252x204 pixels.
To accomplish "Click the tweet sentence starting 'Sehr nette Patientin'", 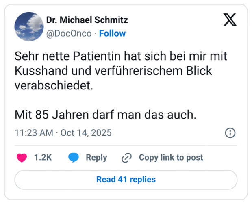I will pyautogui.click(x=120, y=57).
